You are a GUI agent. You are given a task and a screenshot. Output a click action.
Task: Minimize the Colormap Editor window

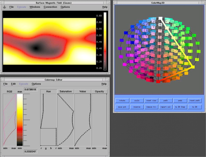(x=104, y=80)
